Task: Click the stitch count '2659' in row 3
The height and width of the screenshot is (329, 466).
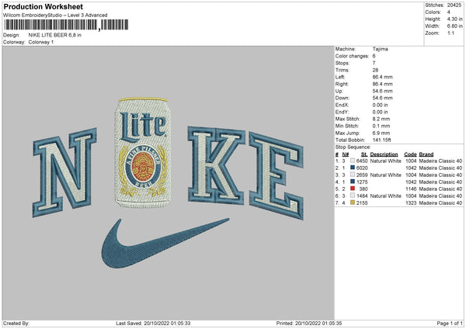Action: point(362,175)
